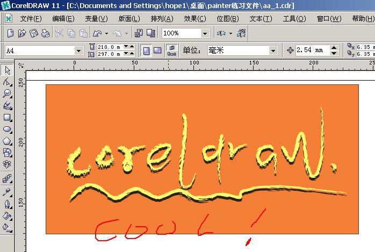Choose the Eyedropper tool
Viewport: 375px width, 252px height.
7,192
